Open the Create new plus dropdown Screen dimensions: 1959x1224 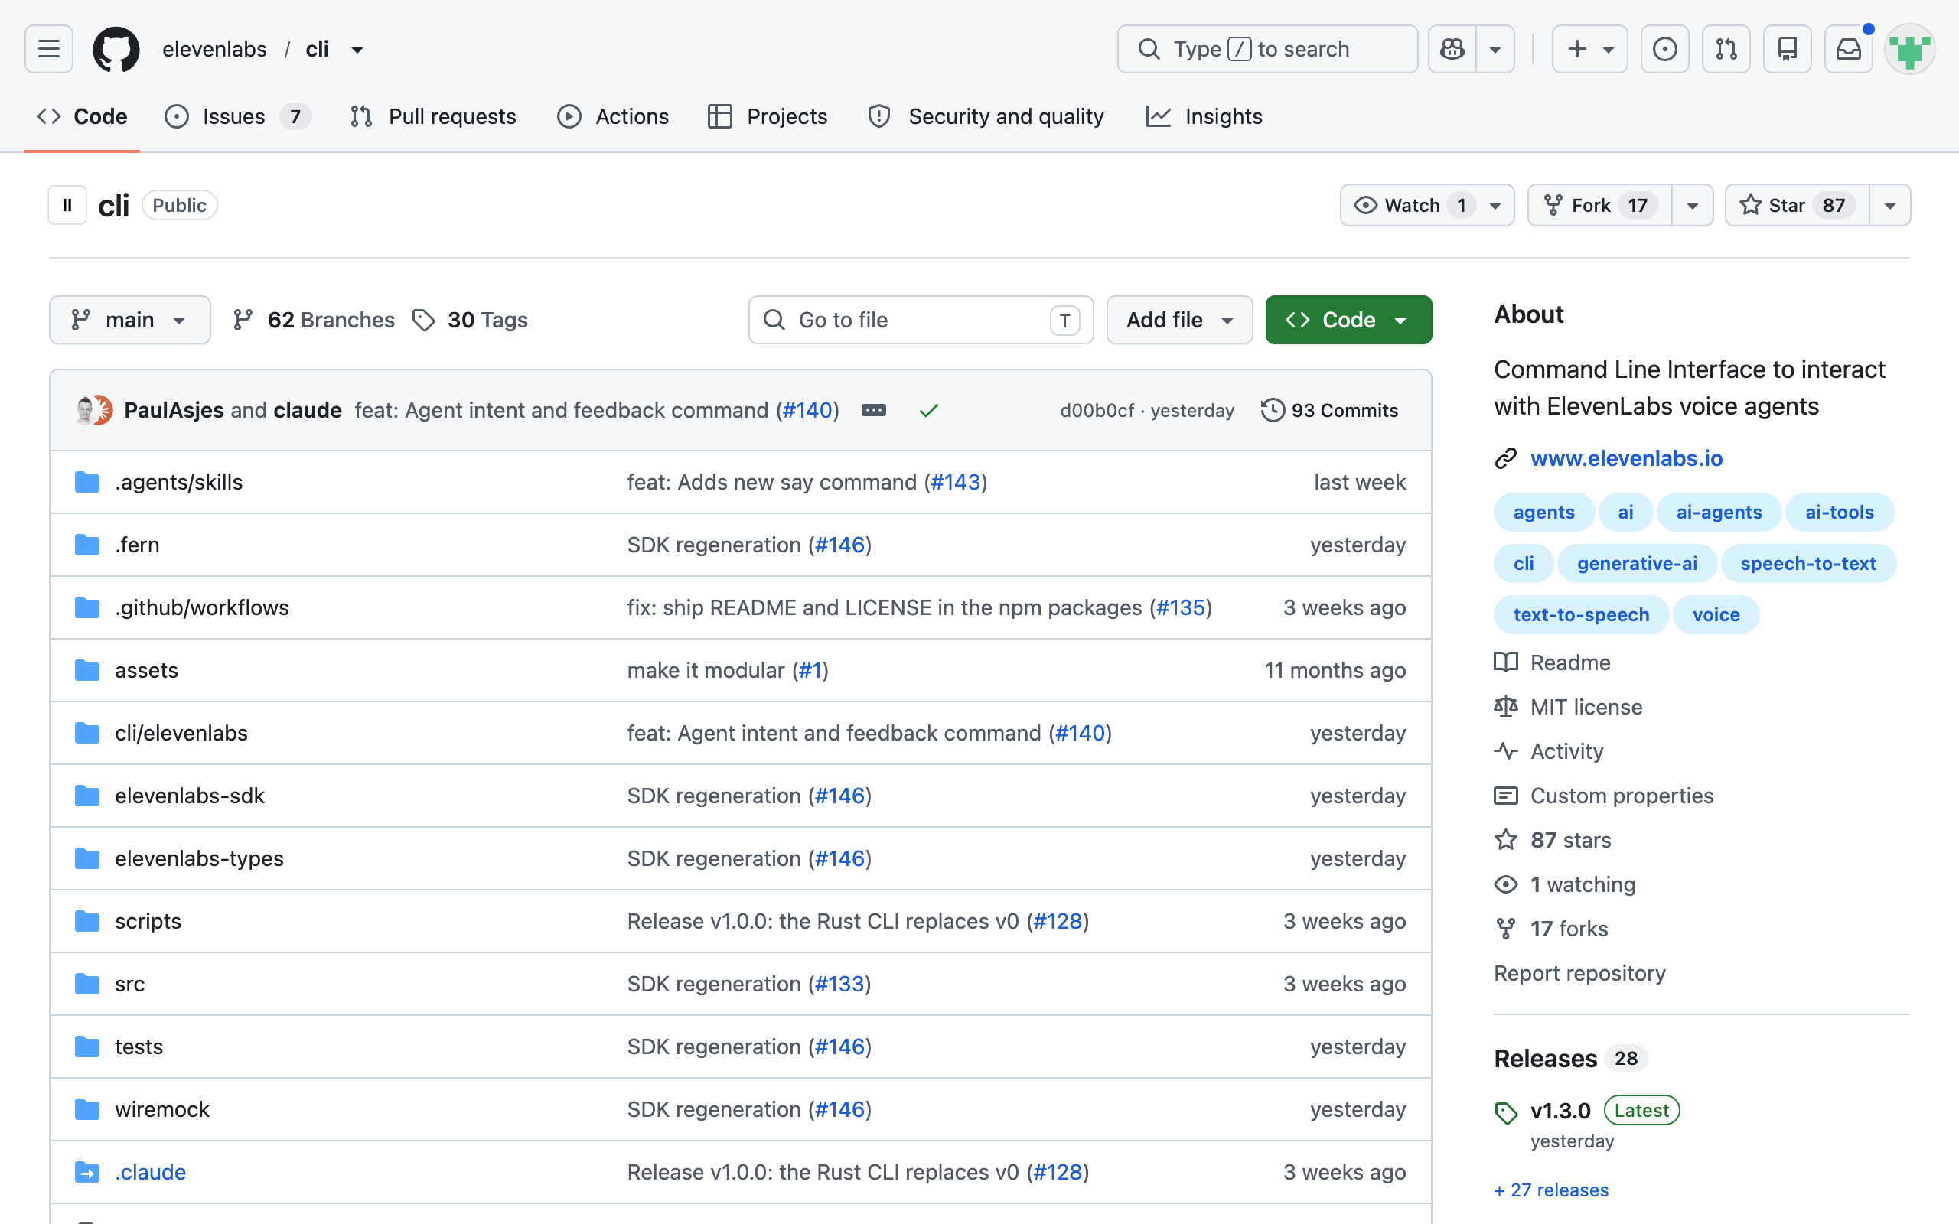coord(1590,50)
